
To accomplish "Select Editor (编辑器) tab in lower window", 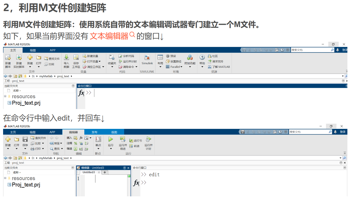I will coord(73,132).
